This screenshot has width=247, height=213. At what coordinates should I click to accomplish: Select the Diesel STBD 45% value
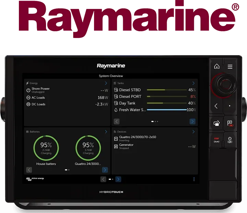point(192,90)
